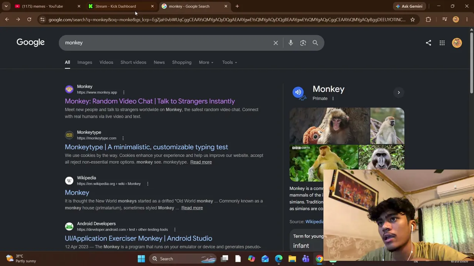Open the Monkeytype typing test result
This screenshot has width=474, height=266.
[146, 147]
